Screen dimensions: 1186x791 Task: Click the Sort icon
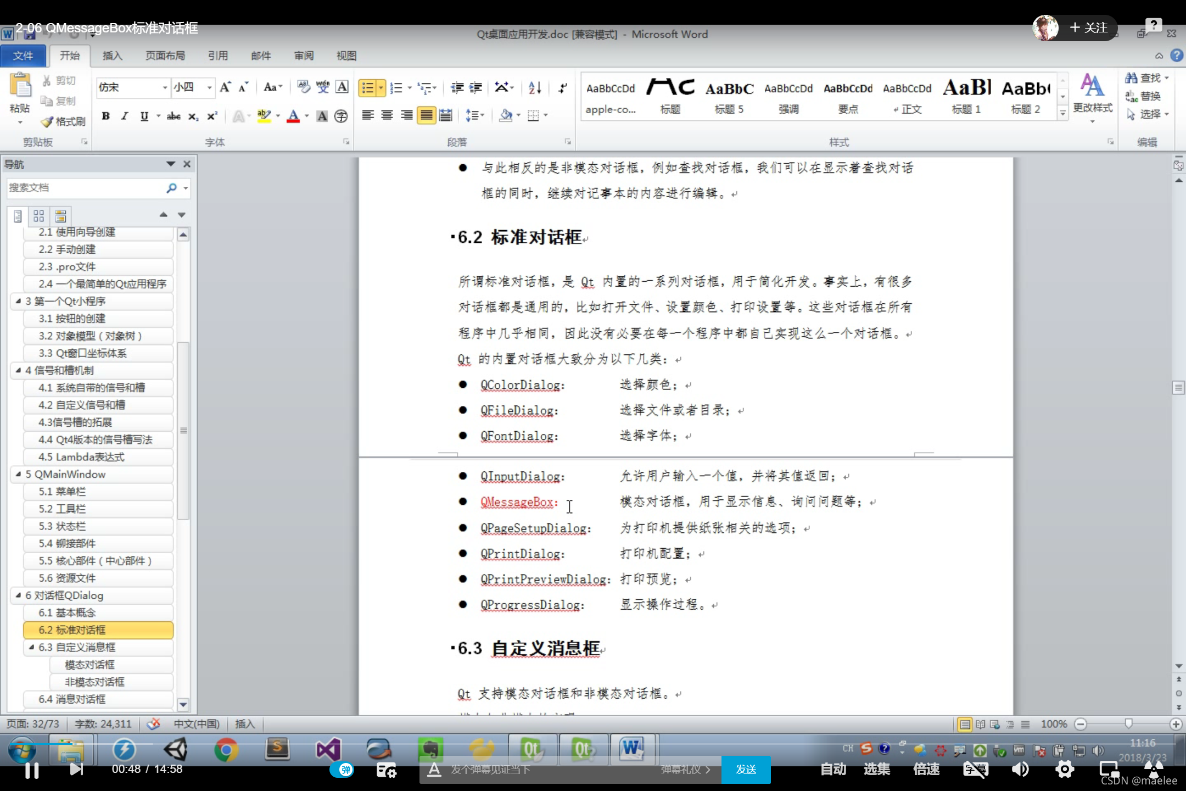[x=535, y=88]
